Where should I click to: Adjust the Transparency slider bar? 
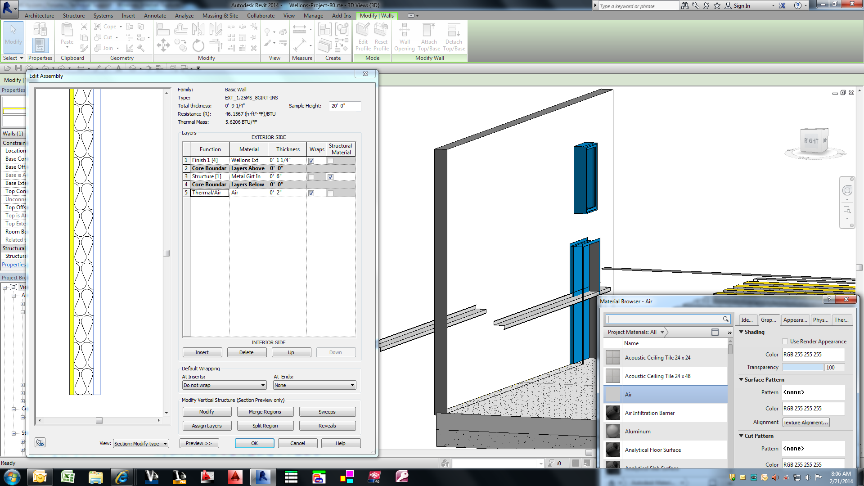tap(802, 368)
